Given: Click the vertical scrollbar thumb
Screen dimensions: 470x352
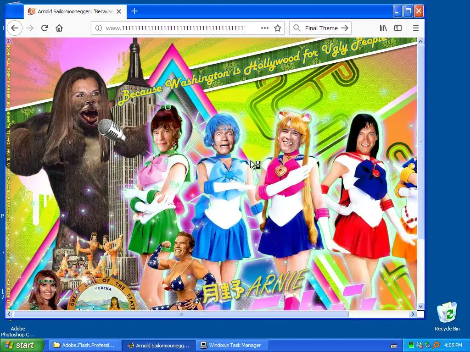Looking at the screenshot, I should [420, 142].
